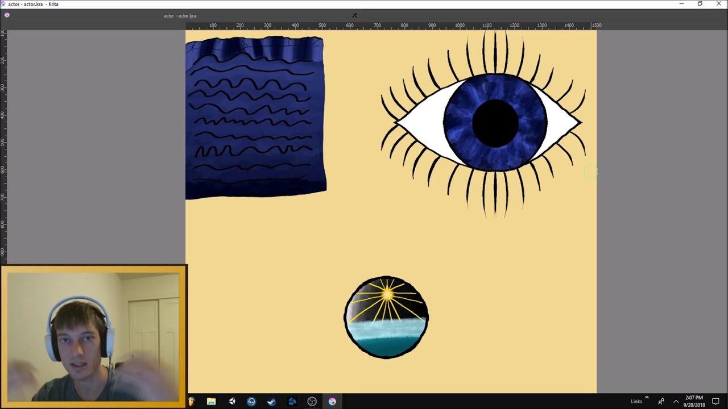Expand the Links toolbar chevron
The width and height of the screenshot is (728, 409).
tap(647, 398)
